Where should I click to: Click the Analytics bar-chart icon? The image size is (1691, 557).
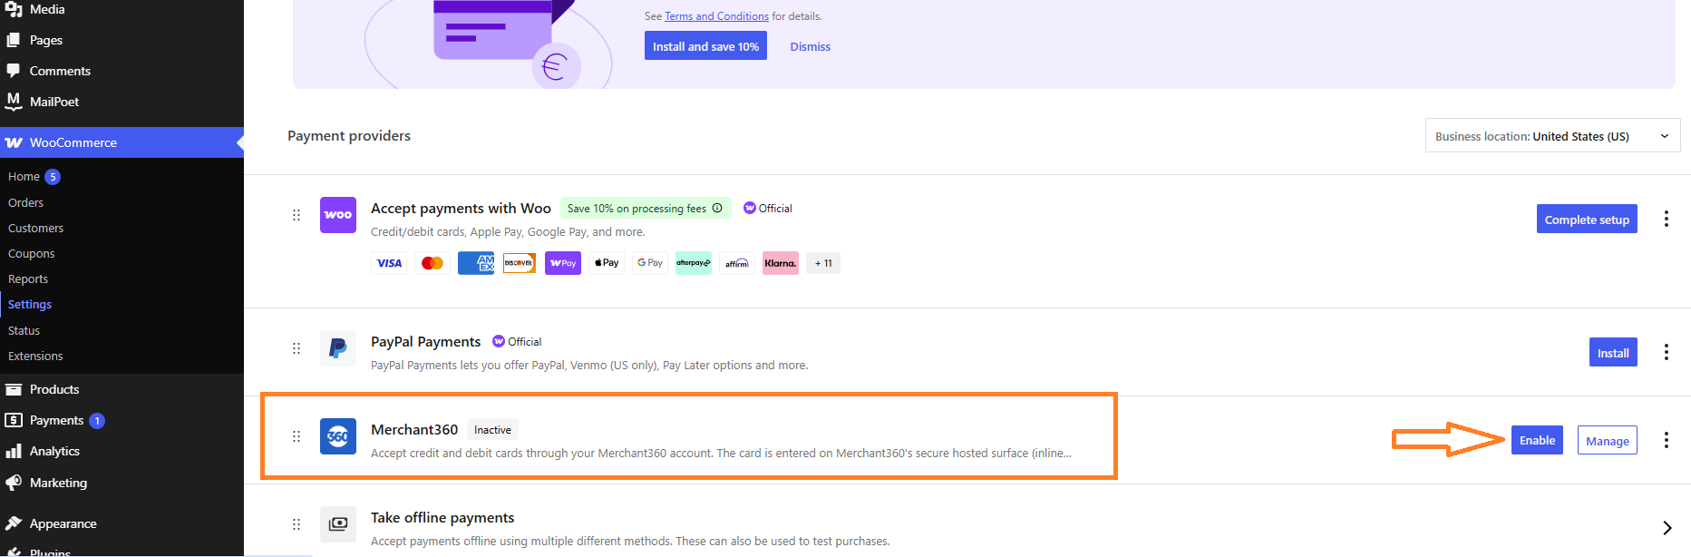(x=14, y=451)
